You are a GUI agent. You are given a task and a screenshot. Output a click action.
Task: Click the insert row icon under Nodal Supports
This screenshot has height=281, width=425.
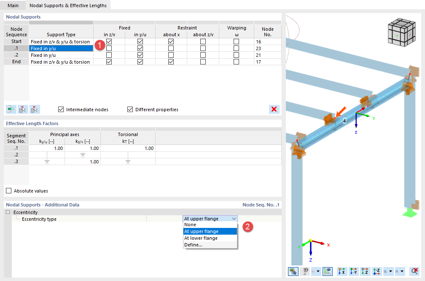[11, 110]
